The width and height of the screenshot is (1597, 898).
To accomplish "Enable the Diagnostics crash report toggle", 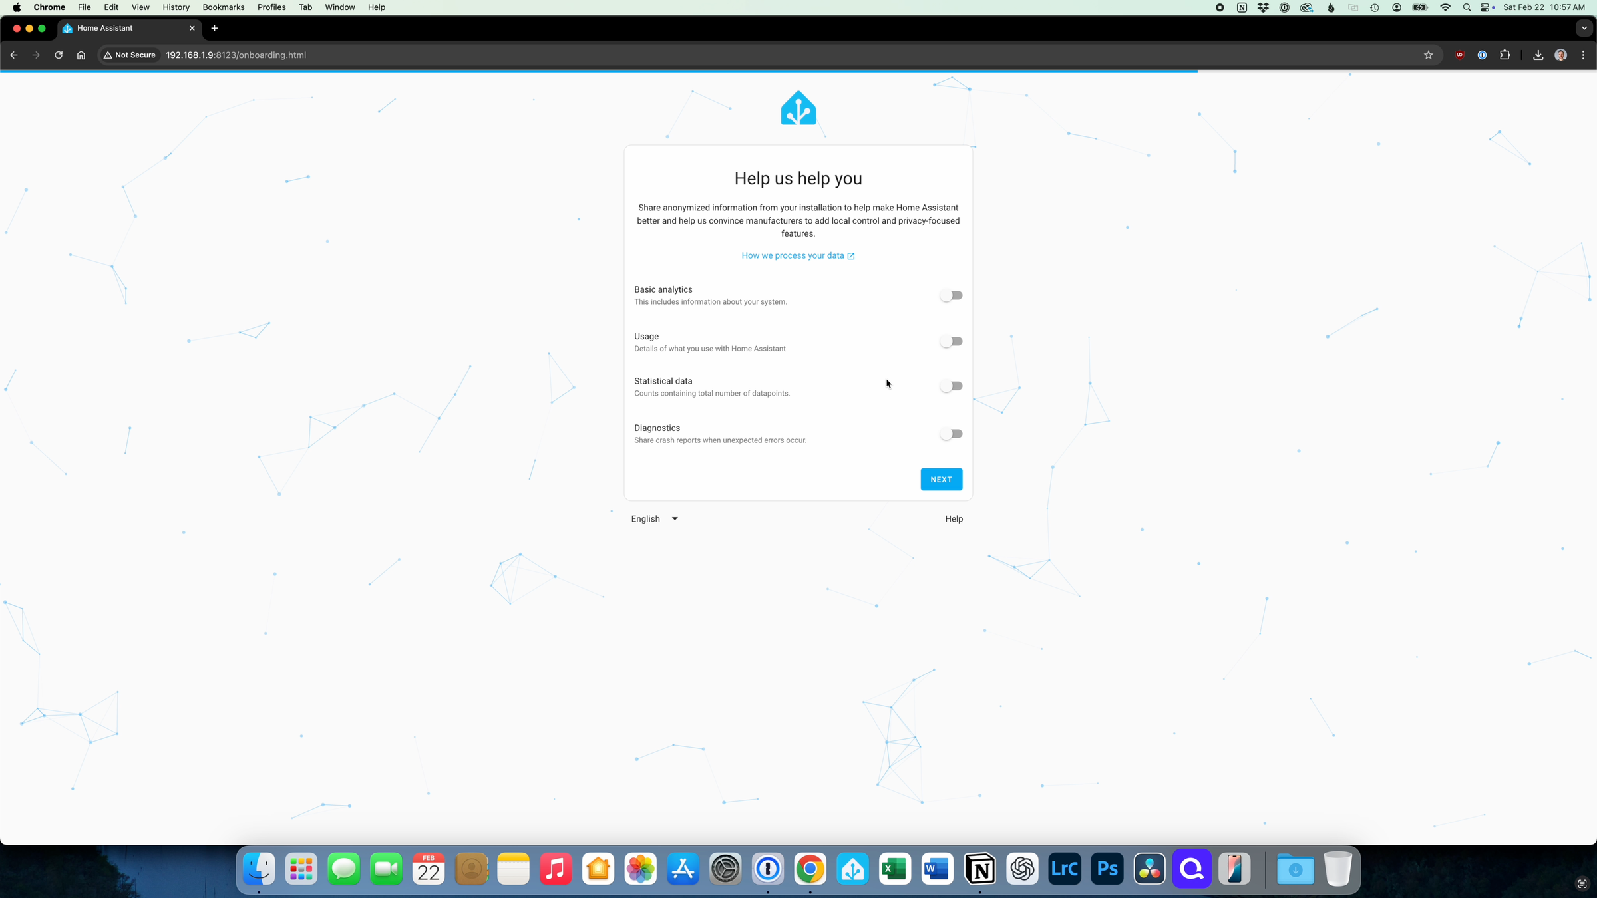I will tap(951, 433).
